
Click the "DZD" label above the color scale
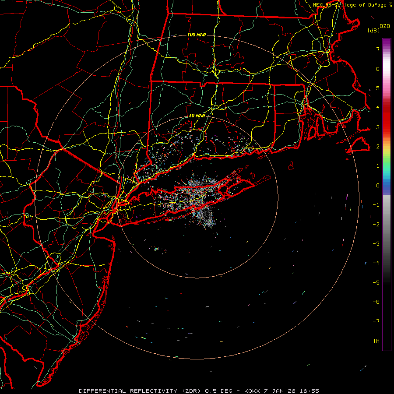[x=384, y=26]
